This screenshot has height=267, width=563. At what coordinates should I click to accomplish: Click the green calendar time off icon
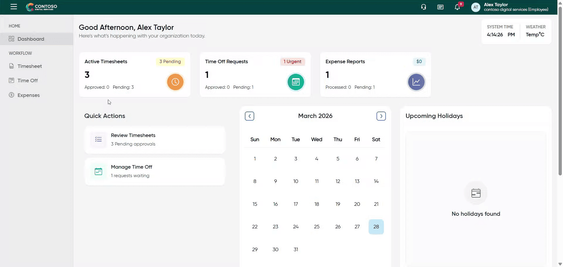(x=296, y=82)
